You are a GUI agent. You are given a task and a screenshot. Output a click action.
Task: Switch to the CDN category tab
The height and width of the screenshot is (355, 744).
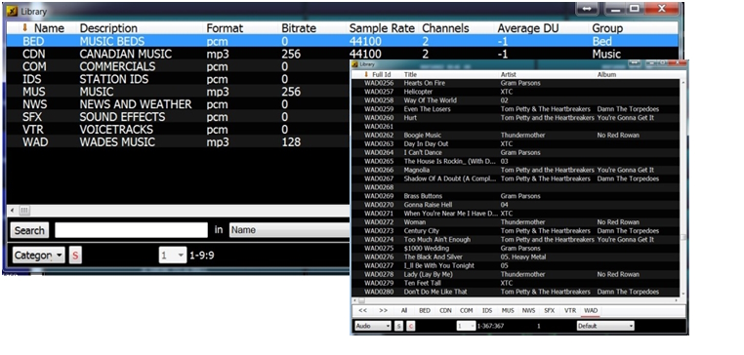(445, 311)
